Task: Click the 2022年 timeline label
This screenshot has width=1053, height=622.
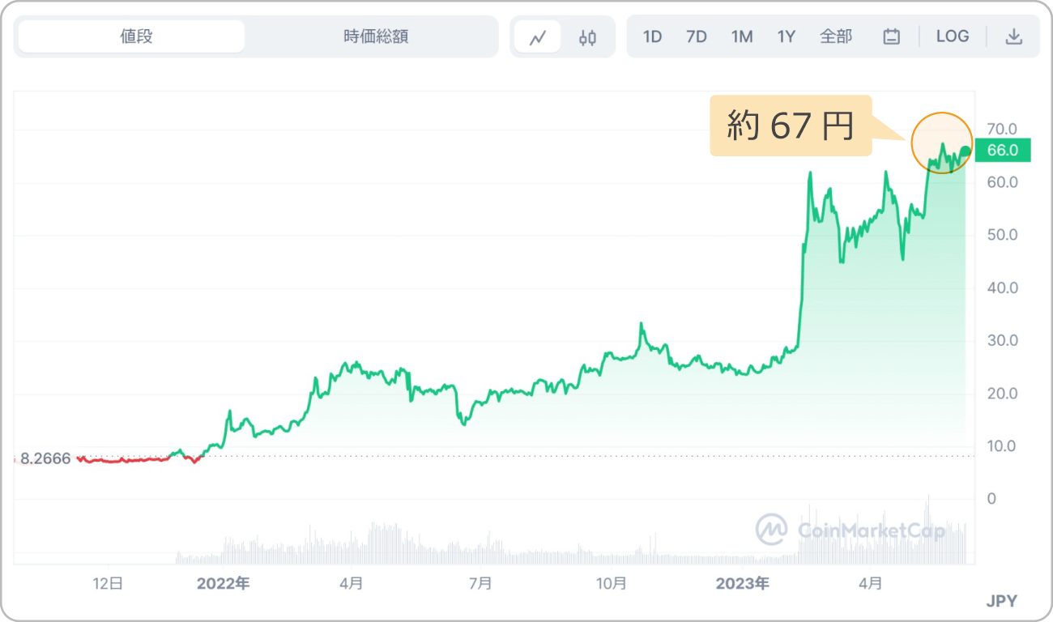Action: pyautogui.click(x=223, y=583)
